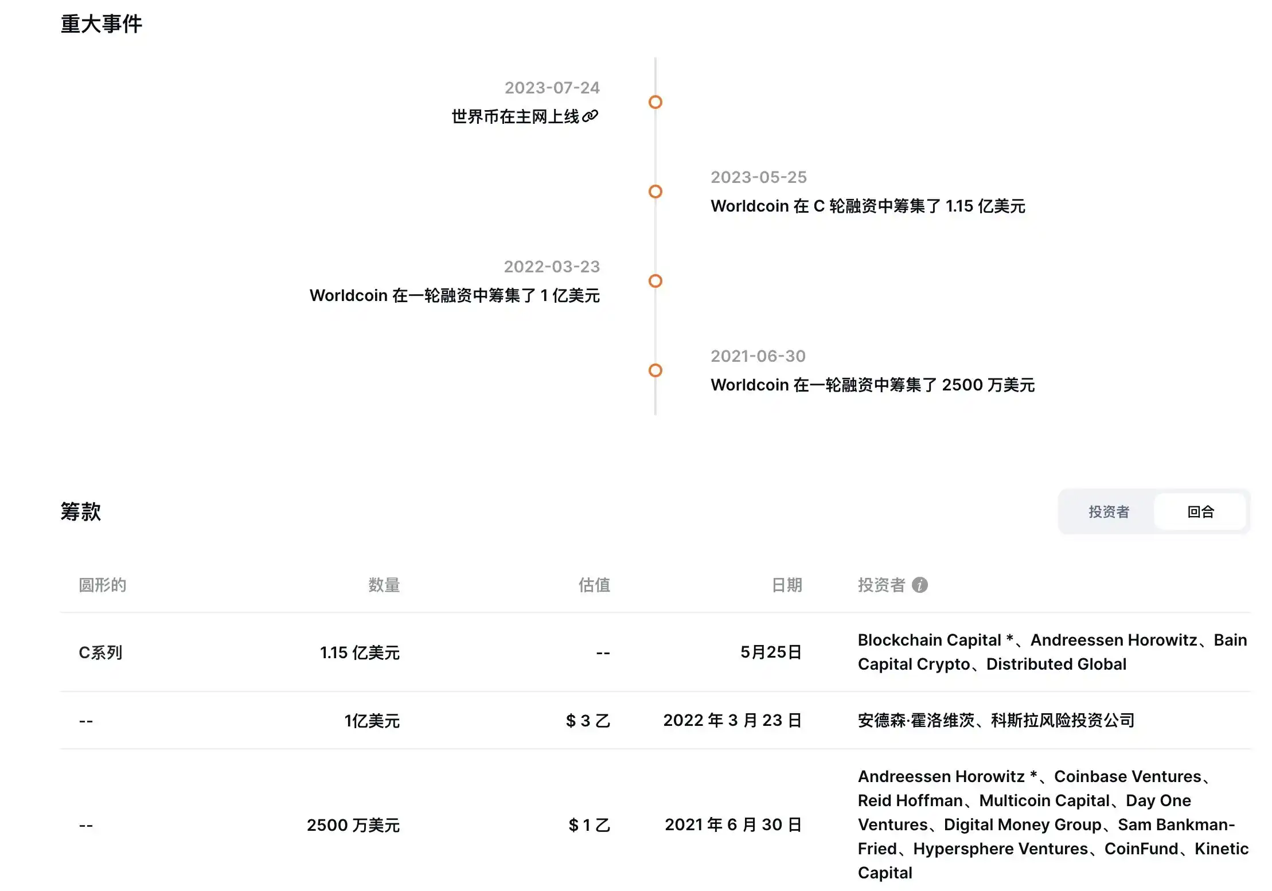
Task: Click event text about raising 1 亿美元
Action: (455, 295)
